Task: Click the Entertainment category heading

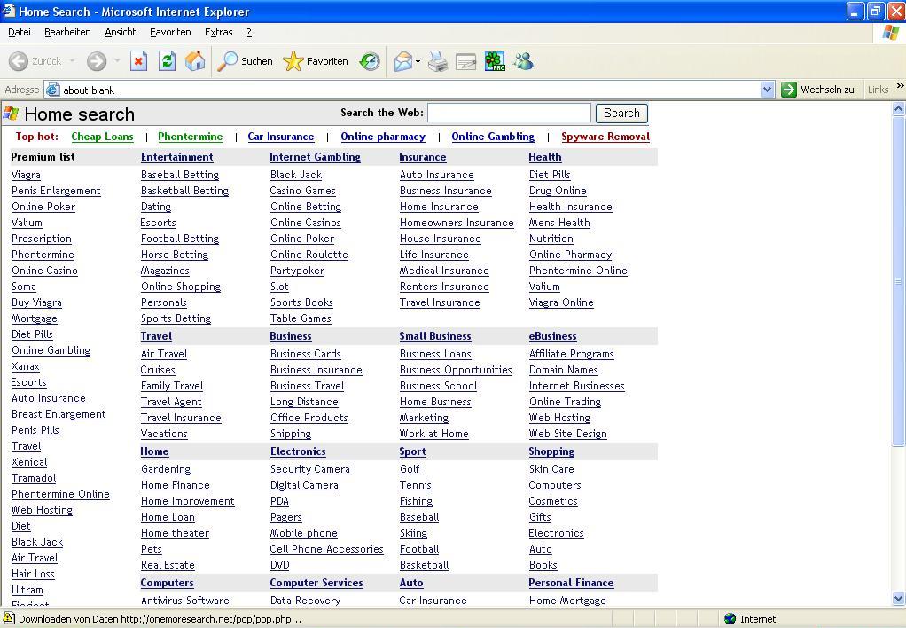Action: (176, 157)
